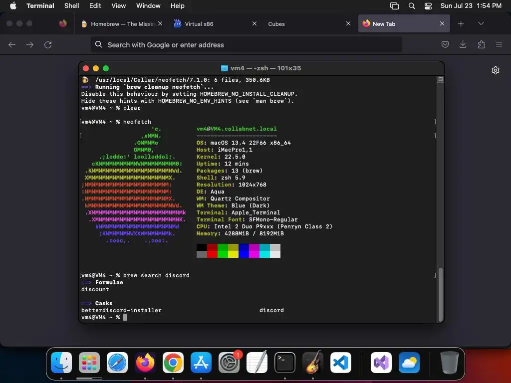Image resolution: width=511 pixels, height=383 pixels.
Task: Open the pinned Firefox tab
Action: (x=63, y=23)
